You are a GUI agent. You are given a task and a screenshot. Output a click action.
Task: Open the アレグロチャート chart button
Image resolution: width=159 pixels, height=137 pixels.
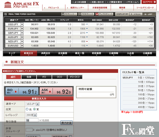pos(104,14)
